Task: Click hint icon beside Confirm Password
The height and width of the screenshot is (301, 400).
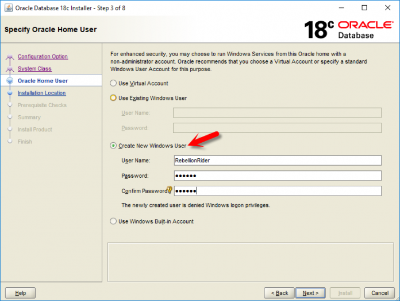Action: coord(170,190)
